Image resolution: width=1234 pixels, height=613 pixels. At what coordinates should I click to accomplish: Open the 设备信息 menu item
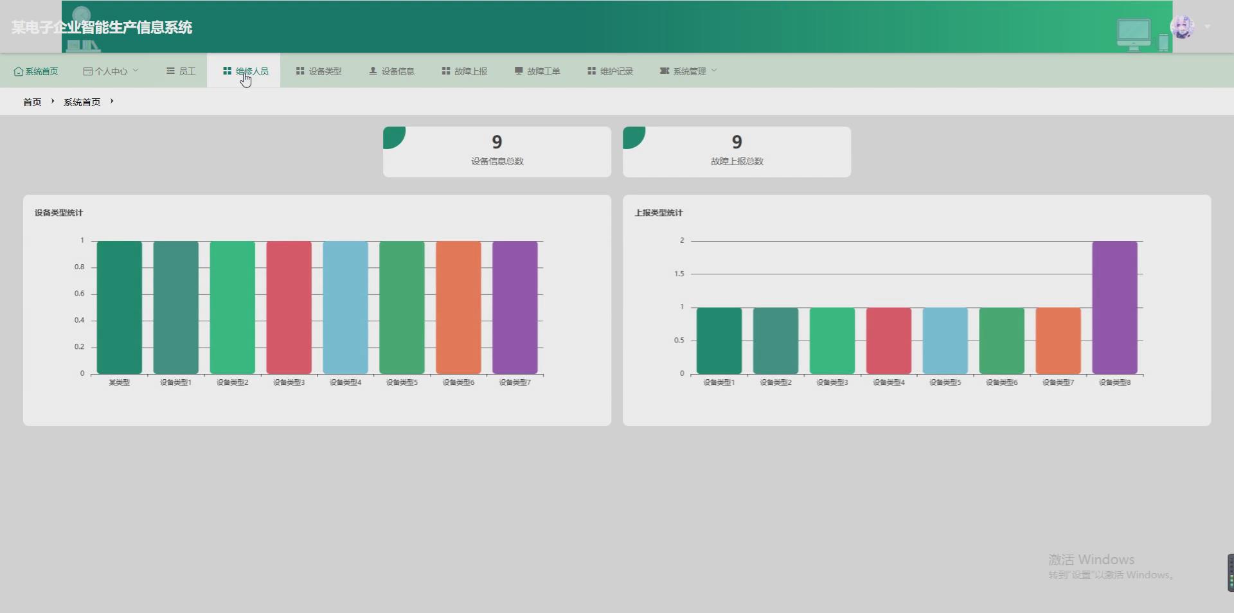(x=391, y=71)
